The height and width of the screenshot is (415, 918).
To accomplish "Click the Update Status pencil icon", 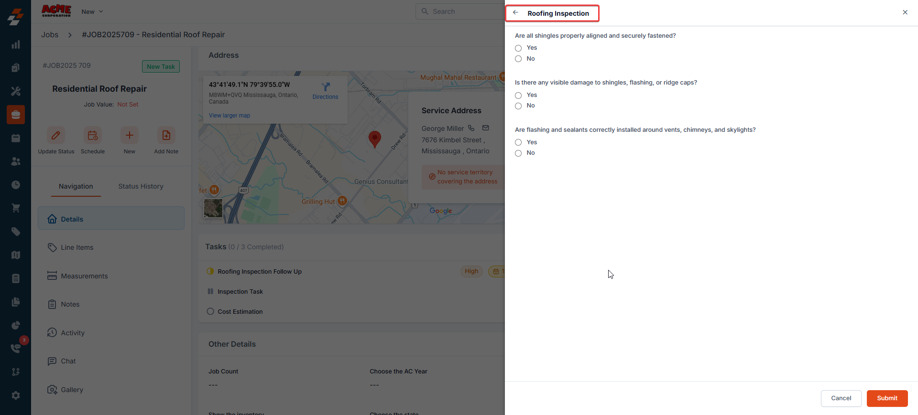I will pos(56,136).
